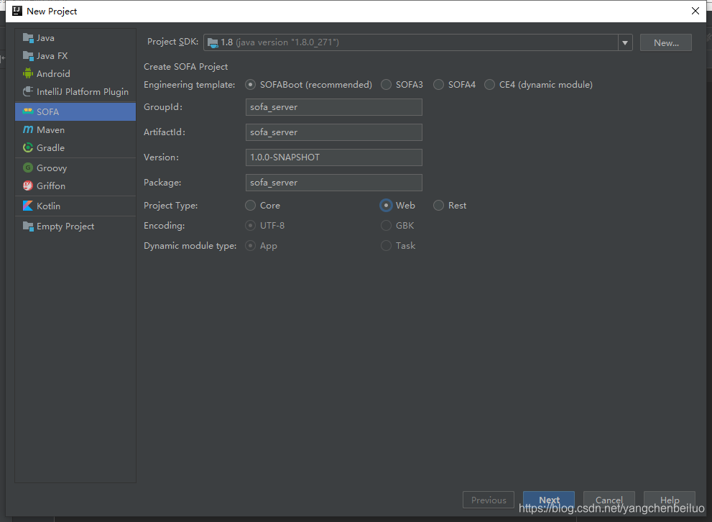
Task: Close the New Project dialog
Action: coord(695,11)
